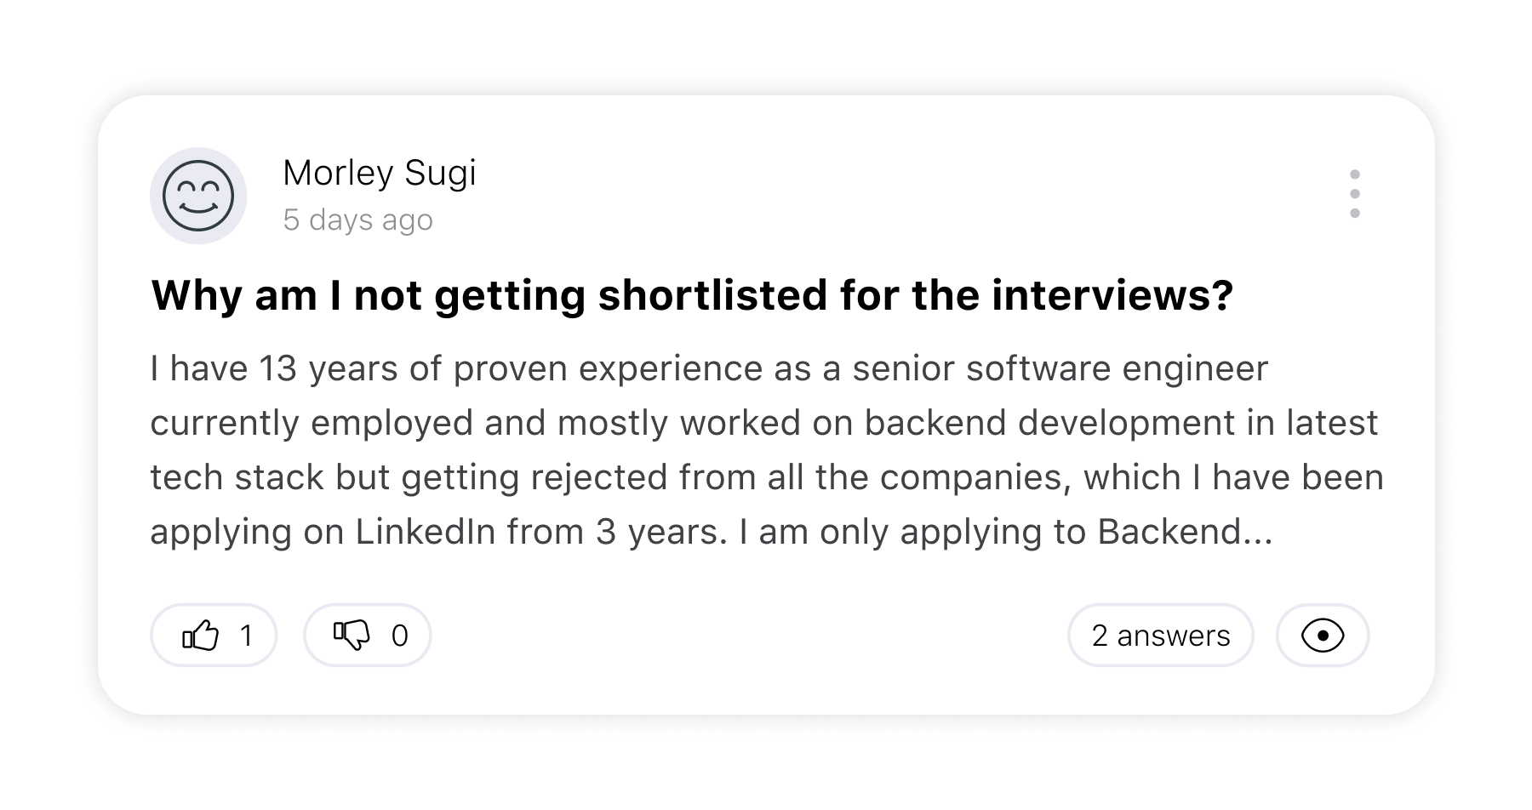Click the post body preview paragraph
This screenshot has width=1532, height=810.
(x=766, y=450)
